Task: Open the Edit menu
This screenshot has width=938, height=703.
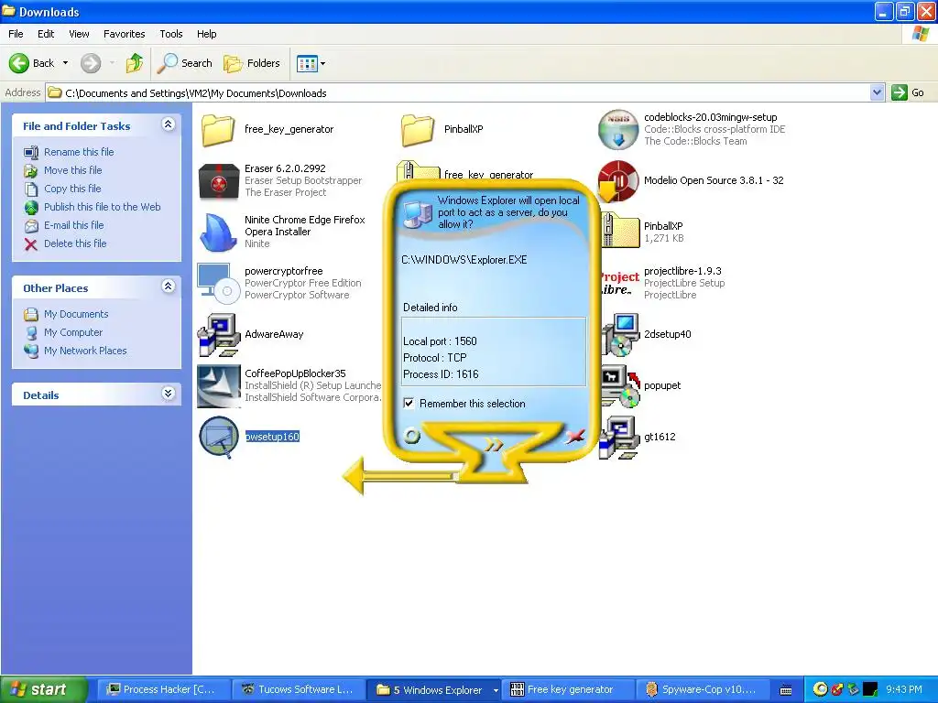Action: coord(46,34)
